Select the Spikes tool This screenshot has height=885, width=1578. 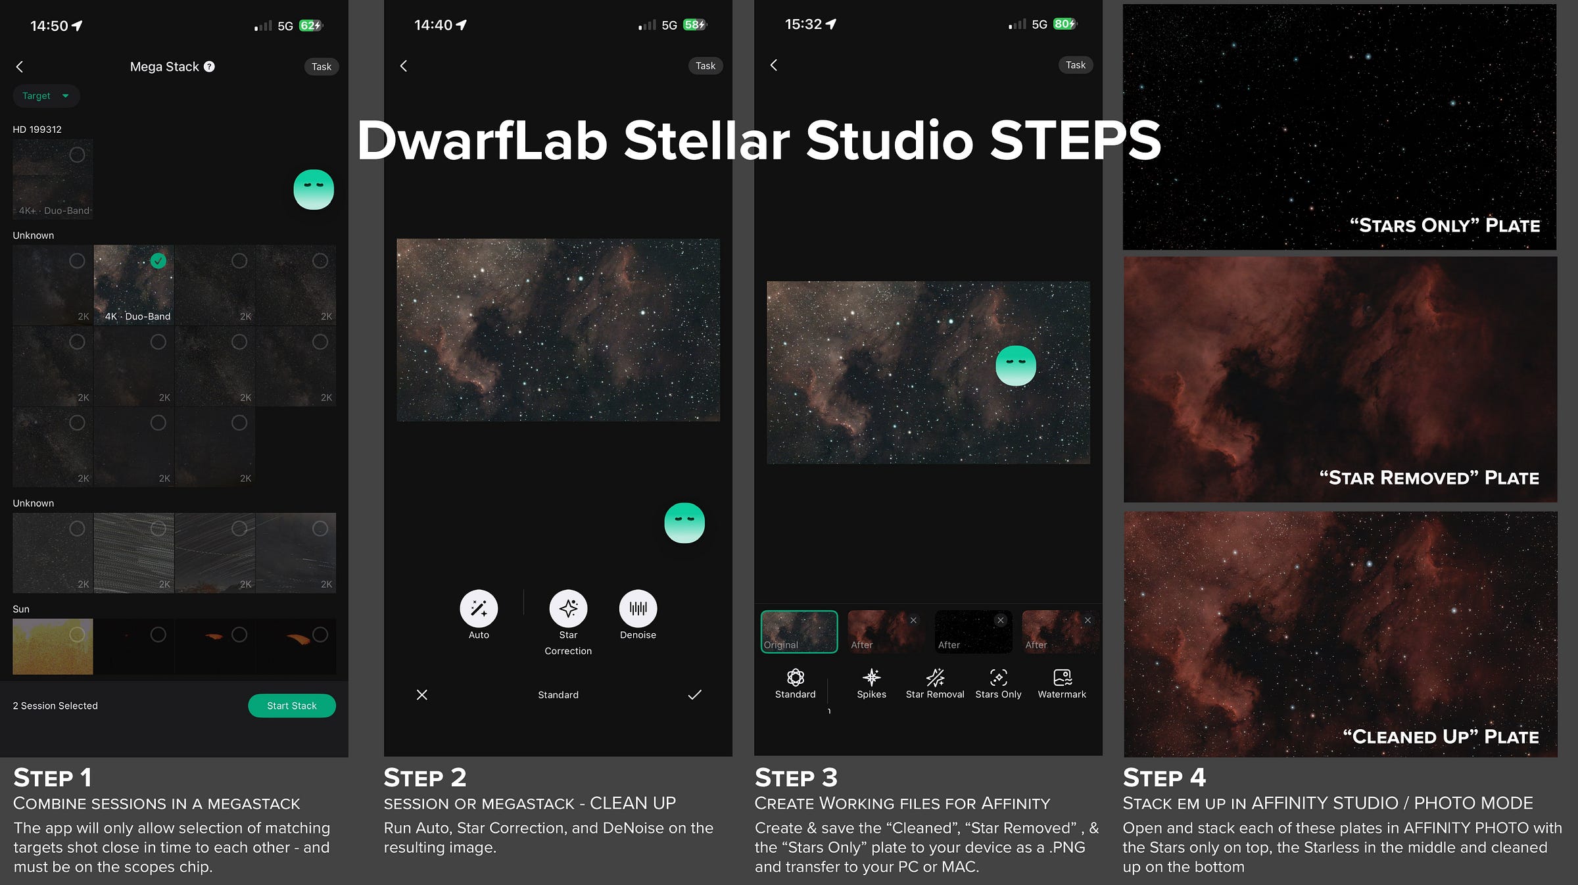[x=872, y=684]
